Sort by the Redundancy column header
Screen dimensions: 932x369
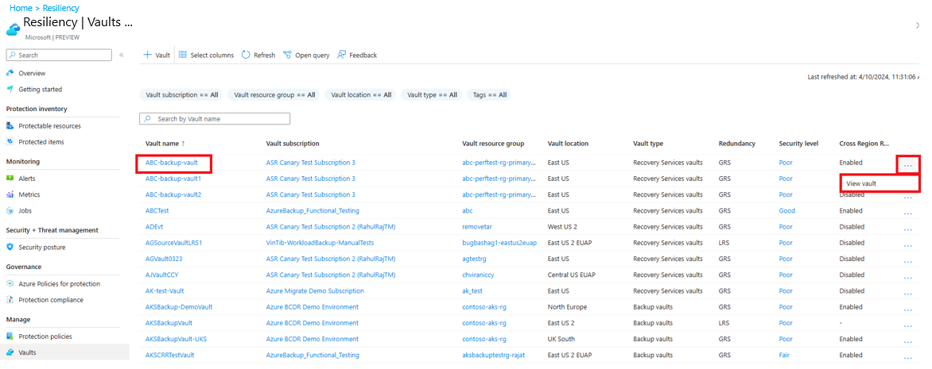coord(736,144)
